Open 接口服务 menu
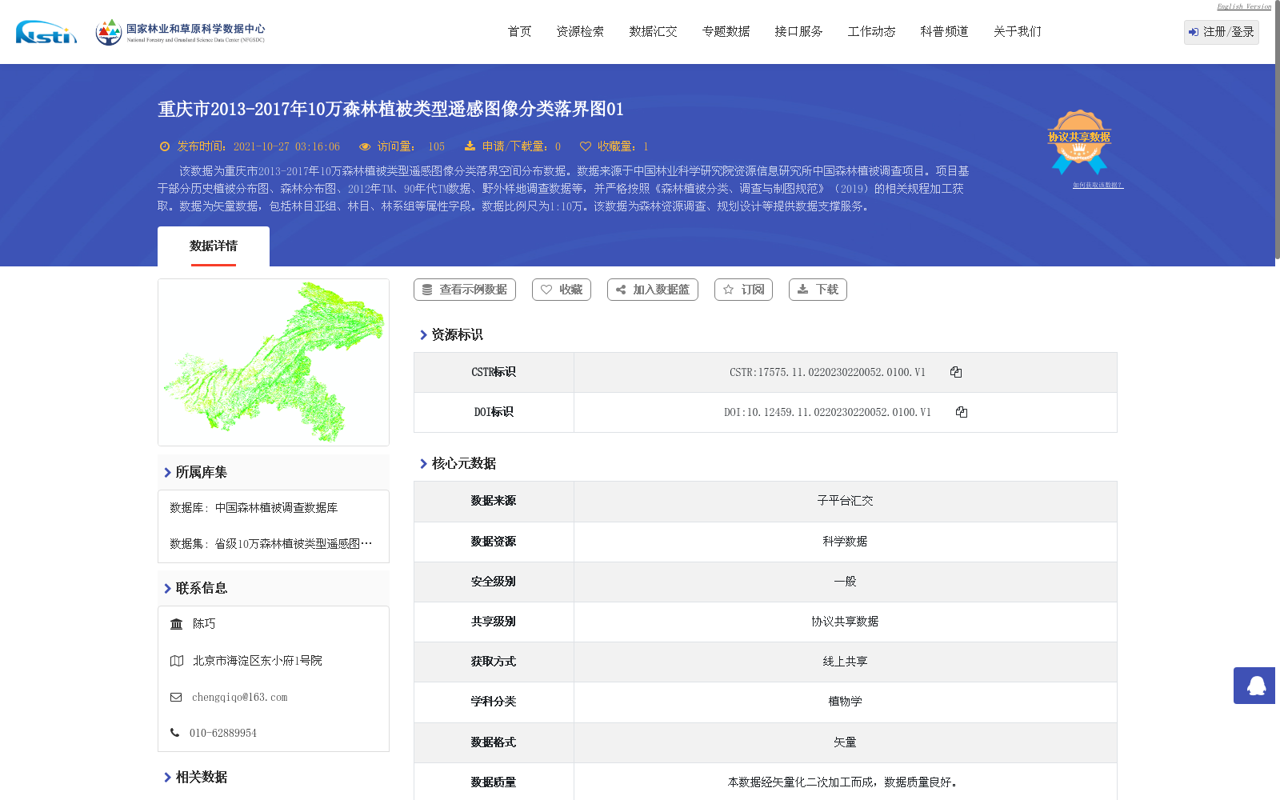1280x800 pixels. 798,32
